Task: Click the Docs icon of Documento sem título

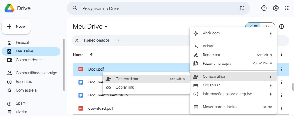Action: click(81, 95)
